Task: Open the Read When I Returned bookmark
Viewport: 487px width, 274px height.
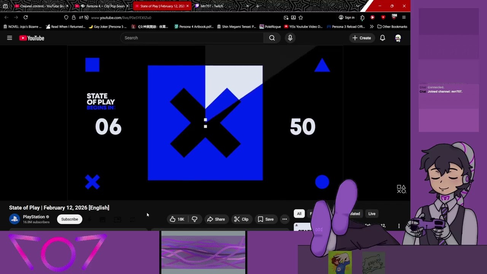Action: pos(65,27)
